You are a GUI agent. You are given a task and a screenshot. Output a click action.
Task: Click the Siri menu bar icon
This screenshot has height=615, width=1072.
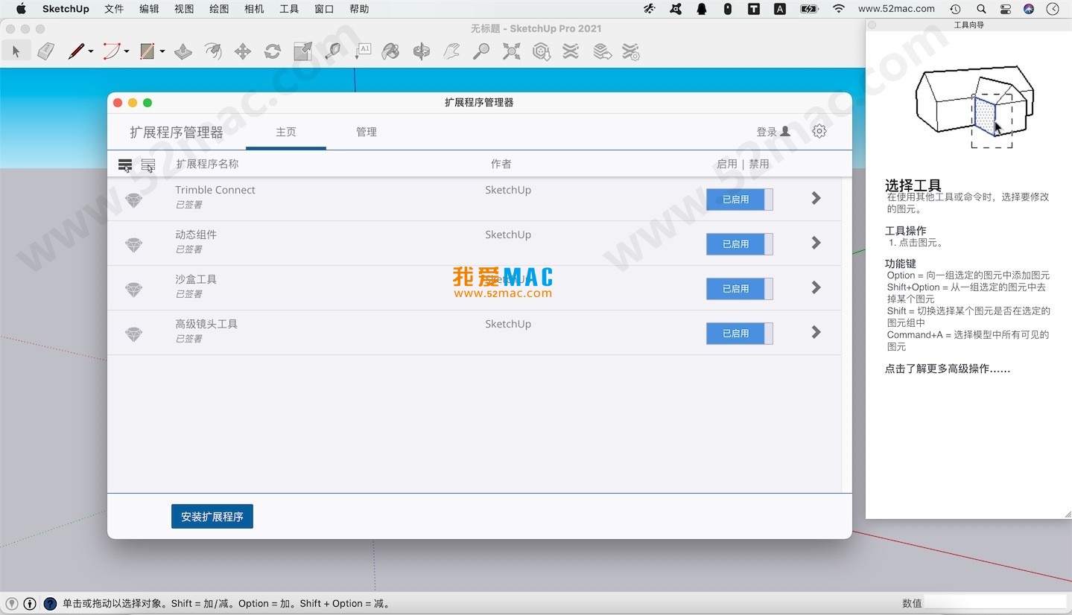point(1029,9)
